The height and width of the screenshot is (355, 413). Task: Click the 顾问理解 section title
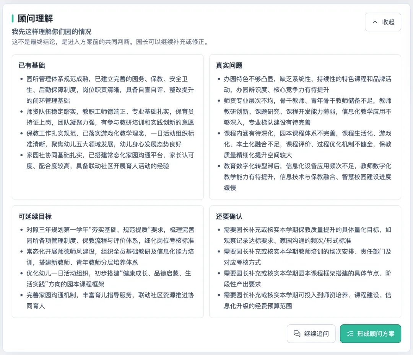pyautogui.click(x=35, y=18)
